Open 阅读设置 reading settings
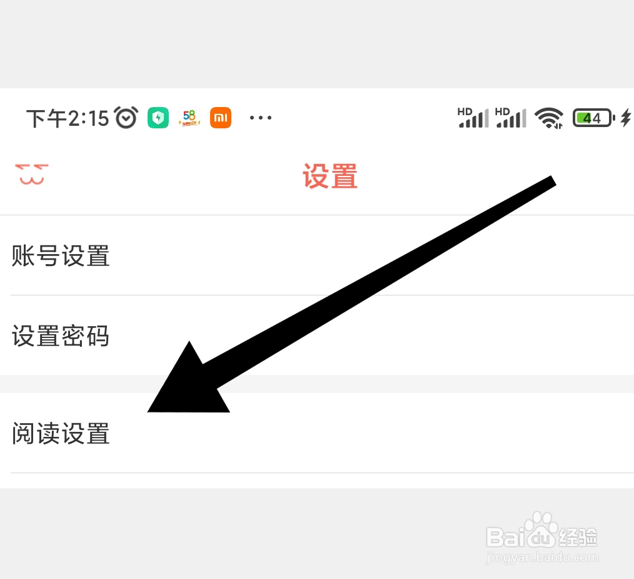The height and width of the screenshot is (579, 634). (317, 433)
